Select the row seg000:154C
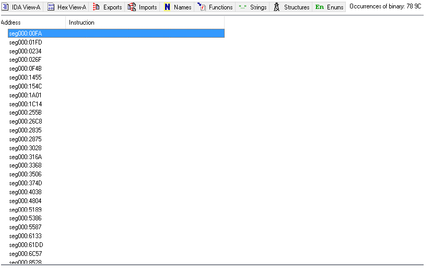The image size is (432, 269). [x=116, y=86]
